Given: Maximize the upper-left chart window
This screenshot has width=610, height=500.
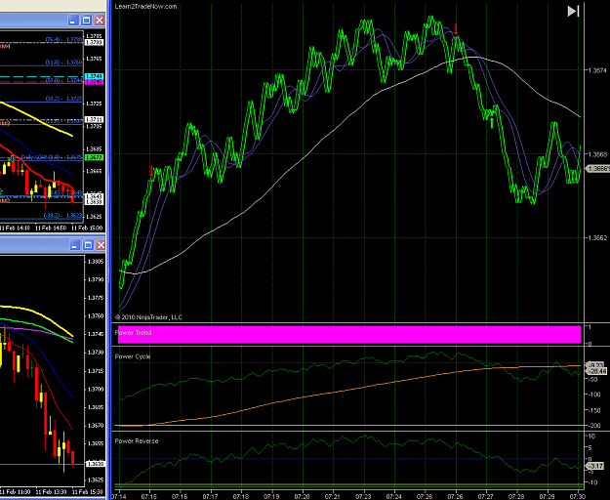Looking at the screenshot, I should (86, 21).
